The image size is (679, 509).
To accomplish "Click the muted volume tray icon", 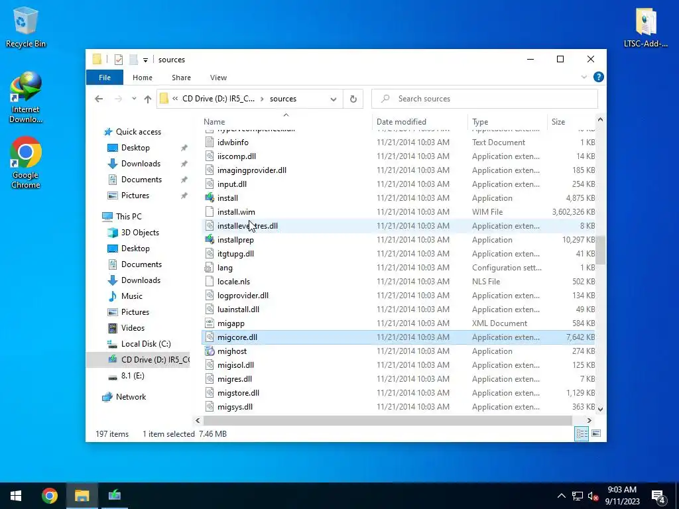I will pos(593,496).
